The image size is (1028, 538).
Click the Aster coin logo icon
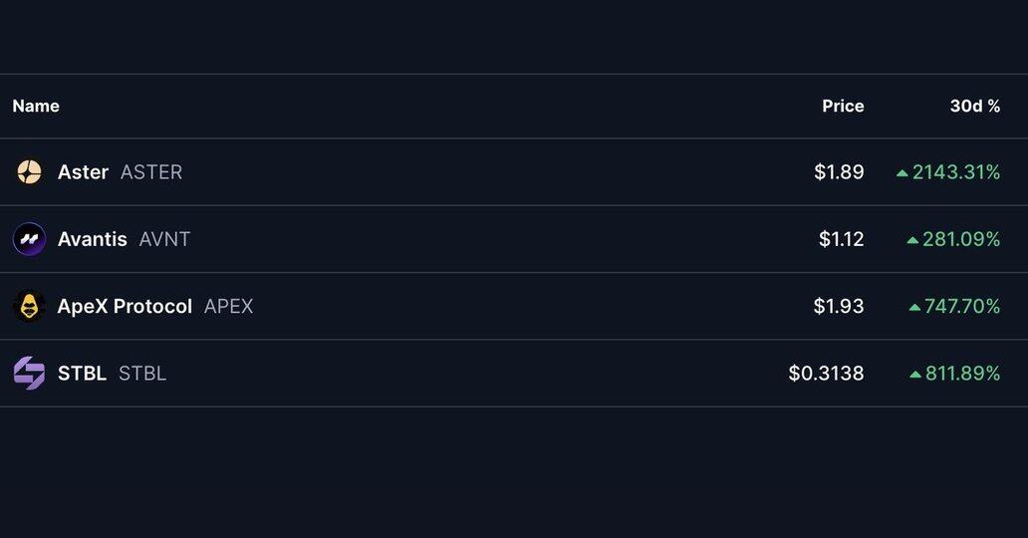coord(29,172)
